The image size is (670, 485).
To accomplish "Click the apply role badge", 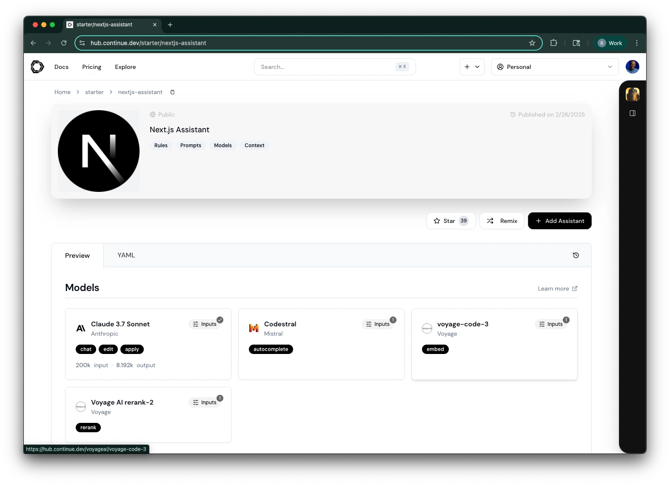I will (x=132, y=349).
